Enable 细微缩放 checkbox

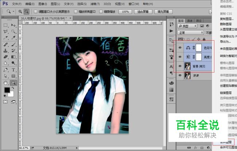(x=101, y=12)
